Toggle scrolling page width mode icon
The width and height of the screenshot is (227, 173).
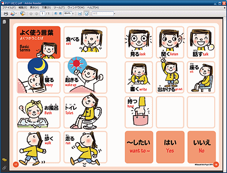tap(80, 14)
